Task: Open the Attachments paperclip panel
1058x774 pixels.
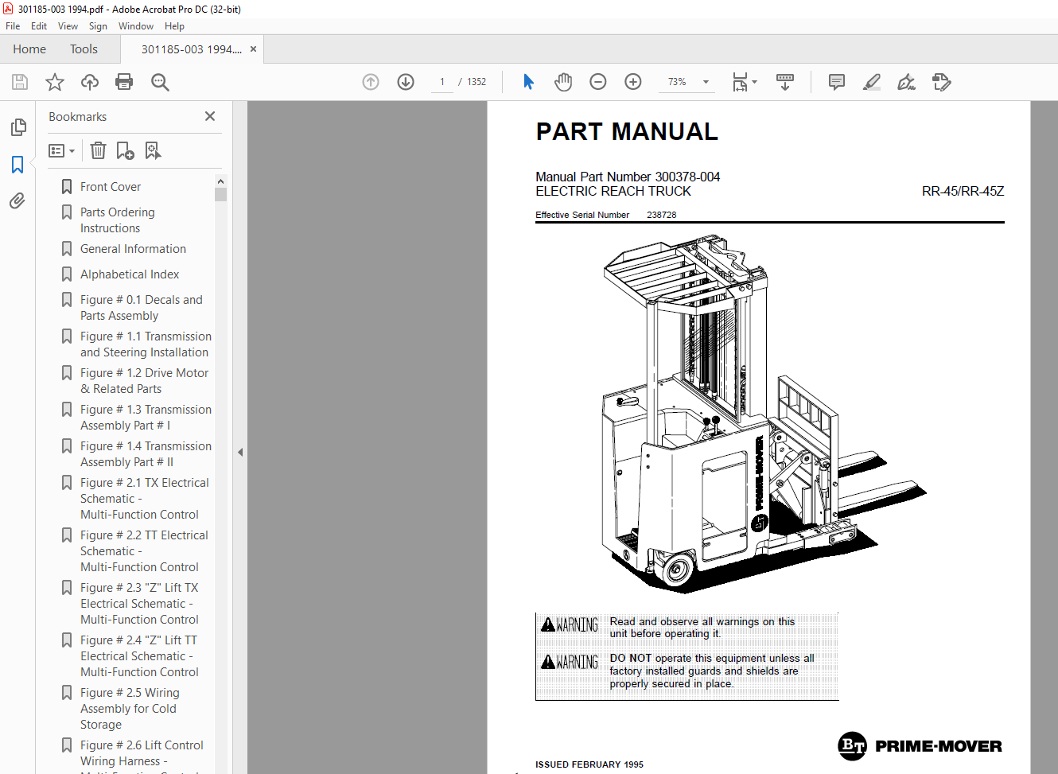Action: coord(18,200)
